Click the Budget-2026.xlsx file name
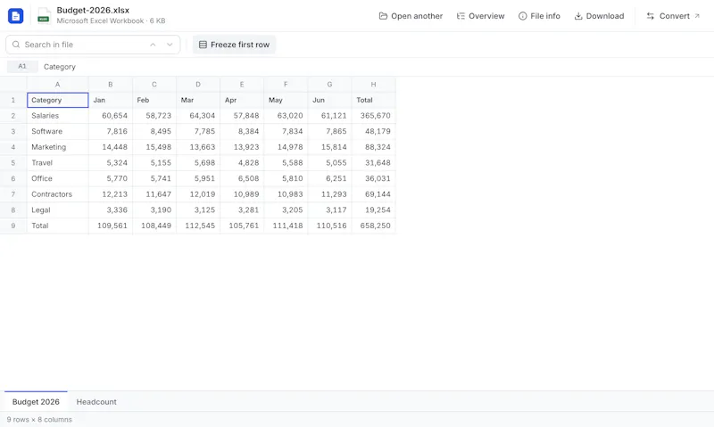Image resolution: width=714 pixels, height=427 pixels. [93, 10]
